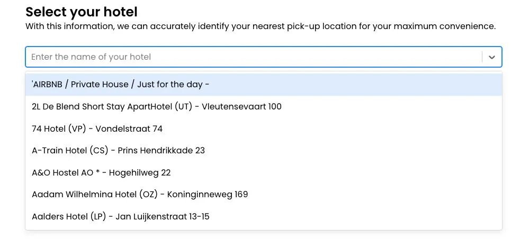520x239 pixels.
Task: Select 74 Hotel (VP) from the list
Action: 97,128
